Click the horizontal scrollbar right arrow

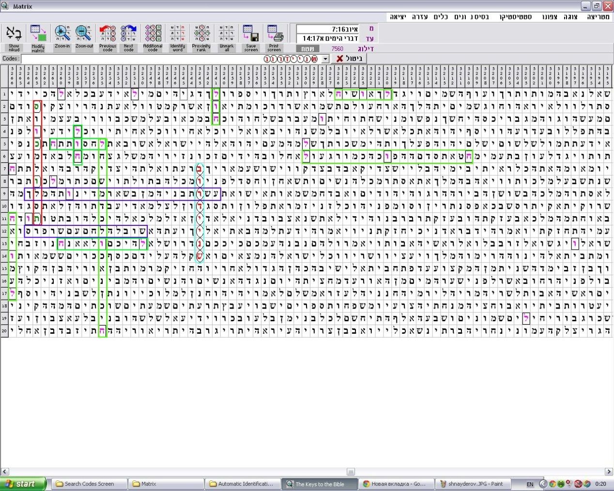(609, 472)
